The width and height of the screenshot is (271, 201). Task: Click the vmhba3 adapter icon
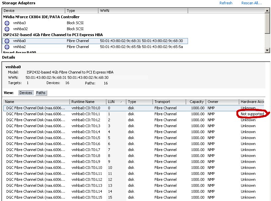click(x=7, y=23)
